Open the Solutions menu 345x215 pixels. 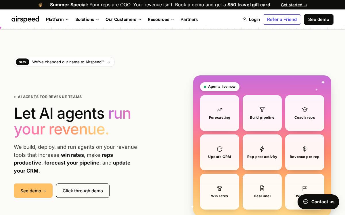[x=87, y=19]
